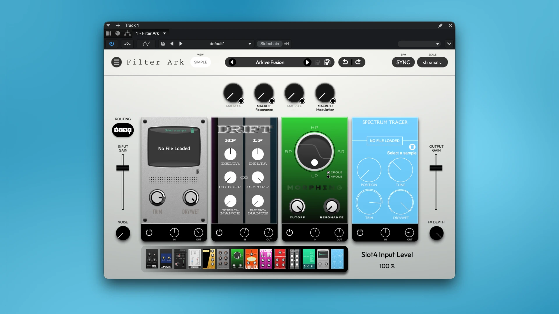Expand the chevron at toolbar far right
559x314 pixels.
449,44
